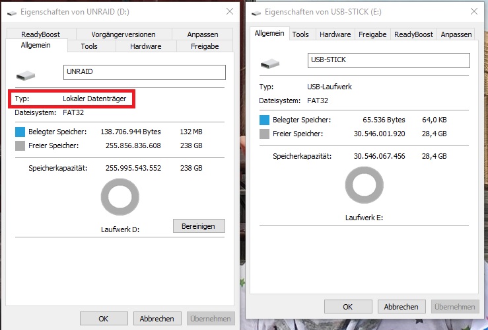Confirm with OK in UNRAID window
Screen dimensions: 488x330
click(104, 319)
